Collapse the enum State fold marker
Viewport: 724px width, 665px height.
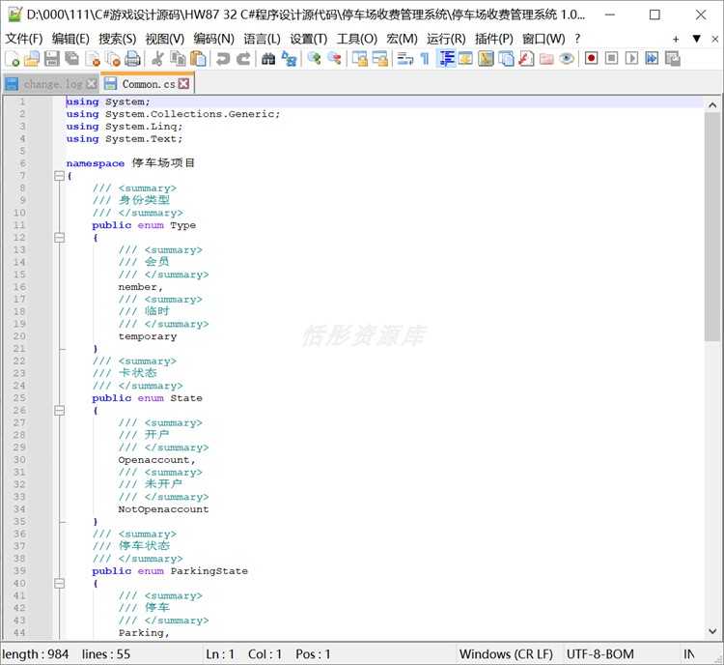[59, 411]
